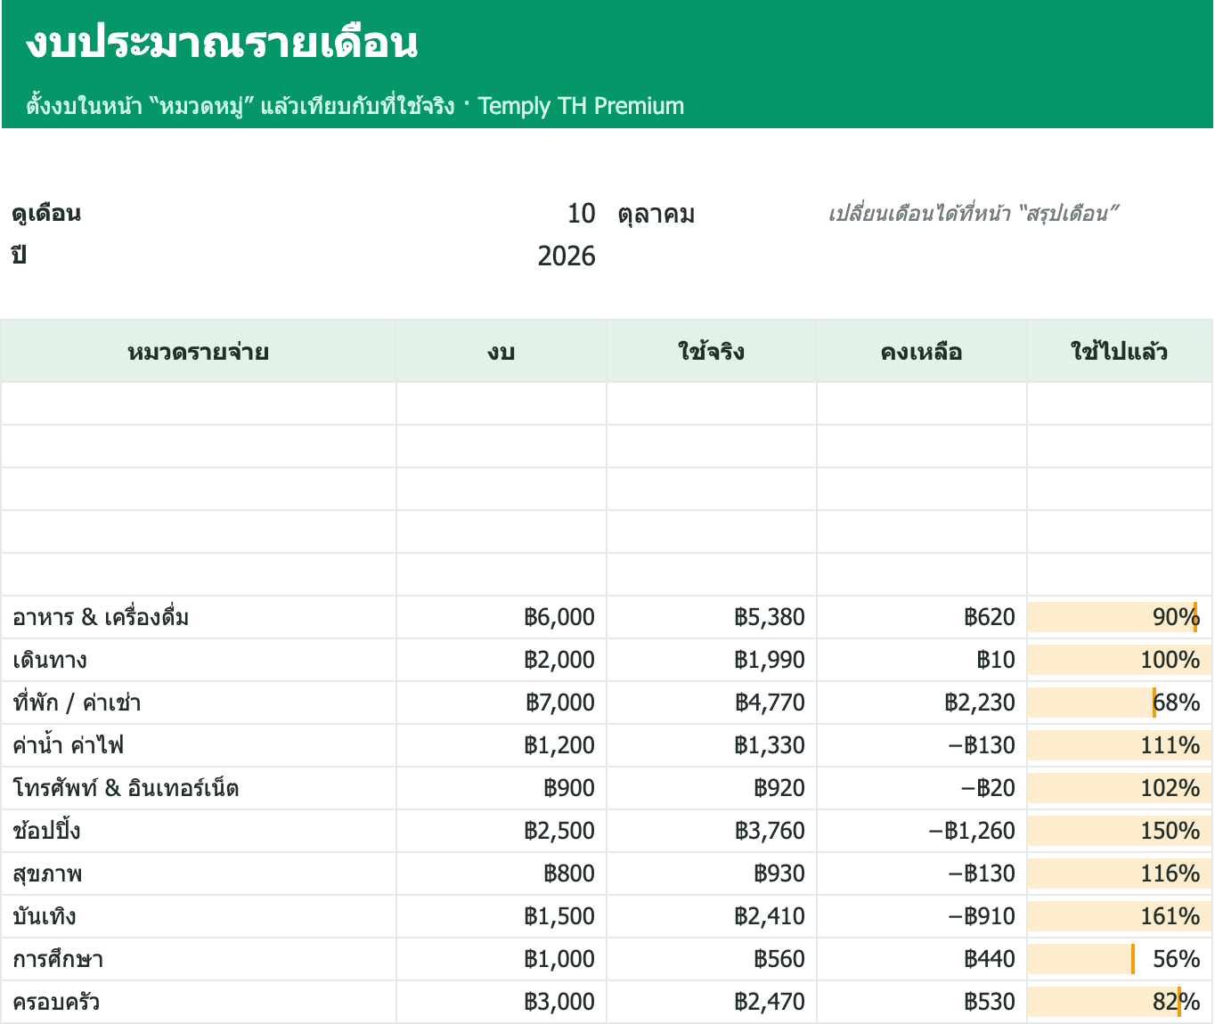1215x1024 pixels.
Task: Click the 90% progress bar cell
Action: click(x=1120, y=617)
